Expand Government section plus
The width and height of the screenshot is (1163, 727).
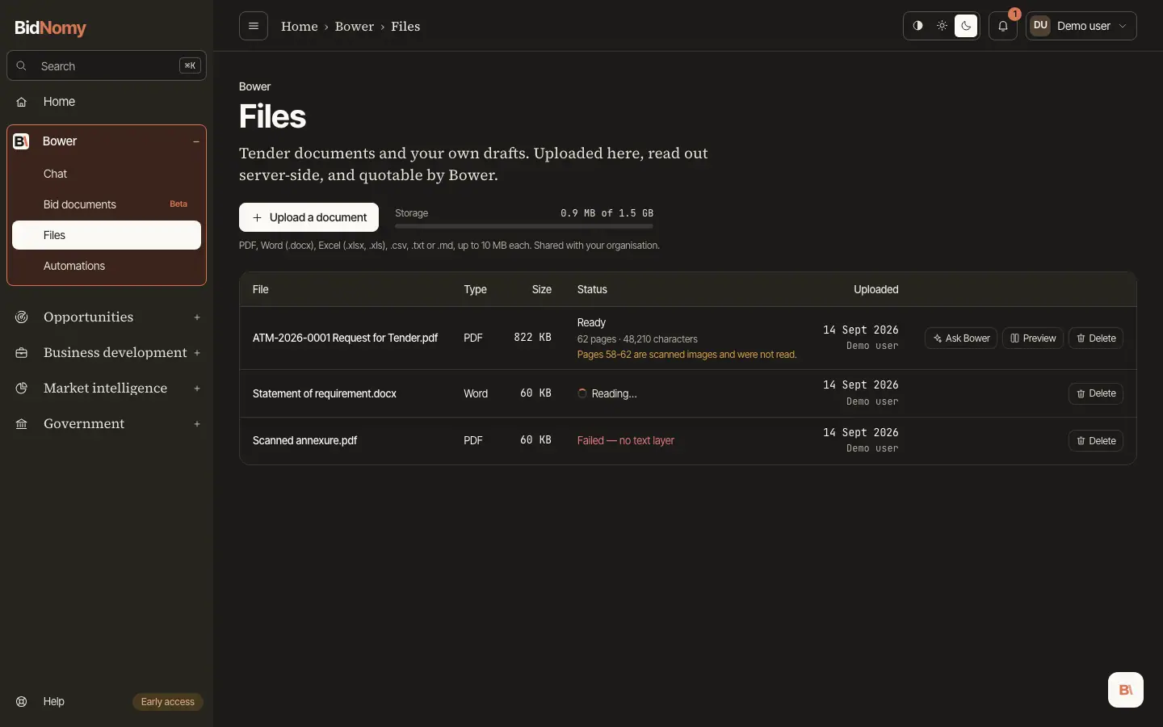coord(197,424)
